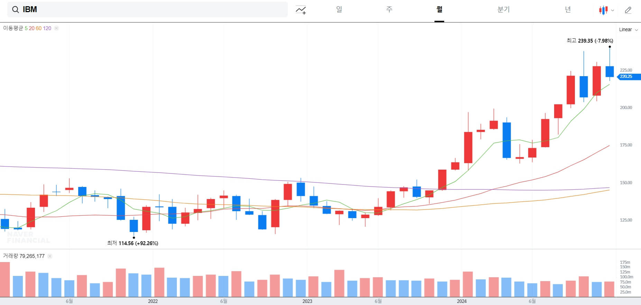Click the 2022 time axis label
This screenshot has height=305, width=641.
(x=153, y=301)
